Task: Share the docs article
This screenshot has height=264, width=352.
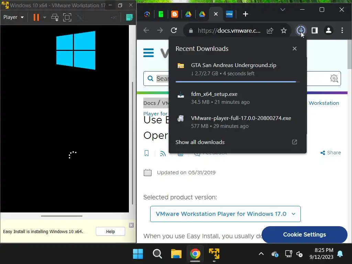Action: pos(331,153)
